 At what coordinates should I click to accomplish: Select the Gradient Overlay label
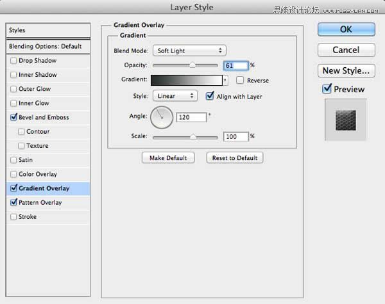pos(44,188)
